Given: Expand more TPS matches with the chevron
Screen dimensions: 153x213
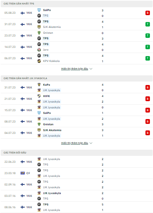Looking at the screenshot, I should 91,69.
